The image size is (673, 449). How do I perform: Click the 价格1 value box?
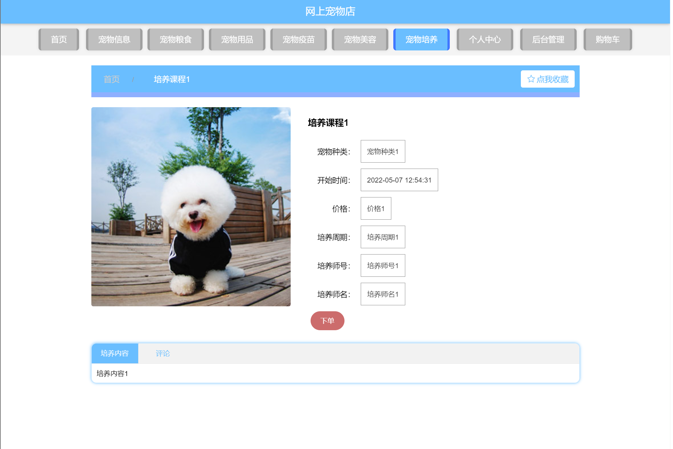(376, 208)
